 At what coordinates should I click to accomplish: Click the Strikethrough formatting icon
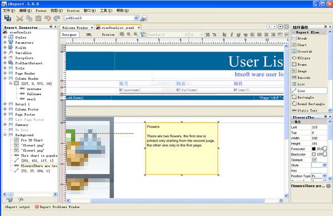[245, 34]
